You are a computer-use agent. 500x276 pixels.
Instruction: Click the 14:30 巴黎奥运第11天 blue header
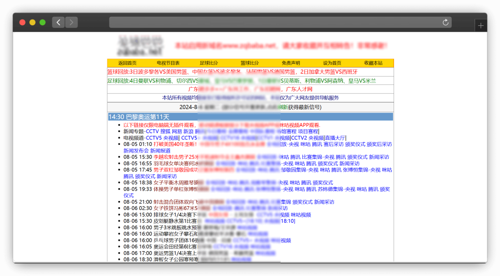pos(139,117)
